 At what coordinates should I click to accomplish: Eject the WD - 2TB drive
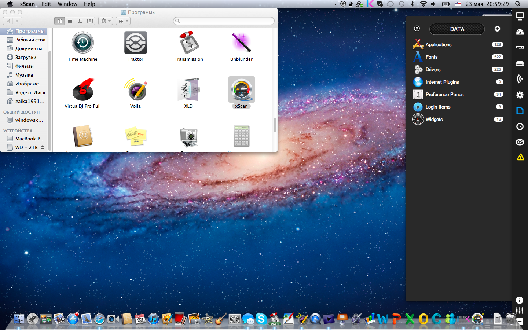click(43, 147)
